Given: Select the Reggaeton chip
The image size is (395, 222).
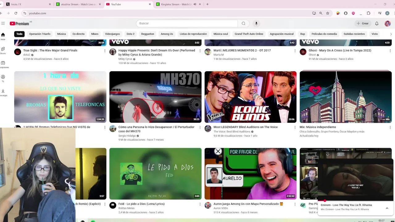Looking at the screenshot, I should tap(148, 34).
